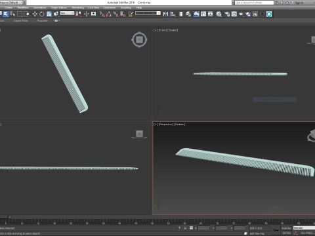The height and width of the screenshot is (236, 315).
Task: Click Use Pivot Point Center icon
Action: 78,14
